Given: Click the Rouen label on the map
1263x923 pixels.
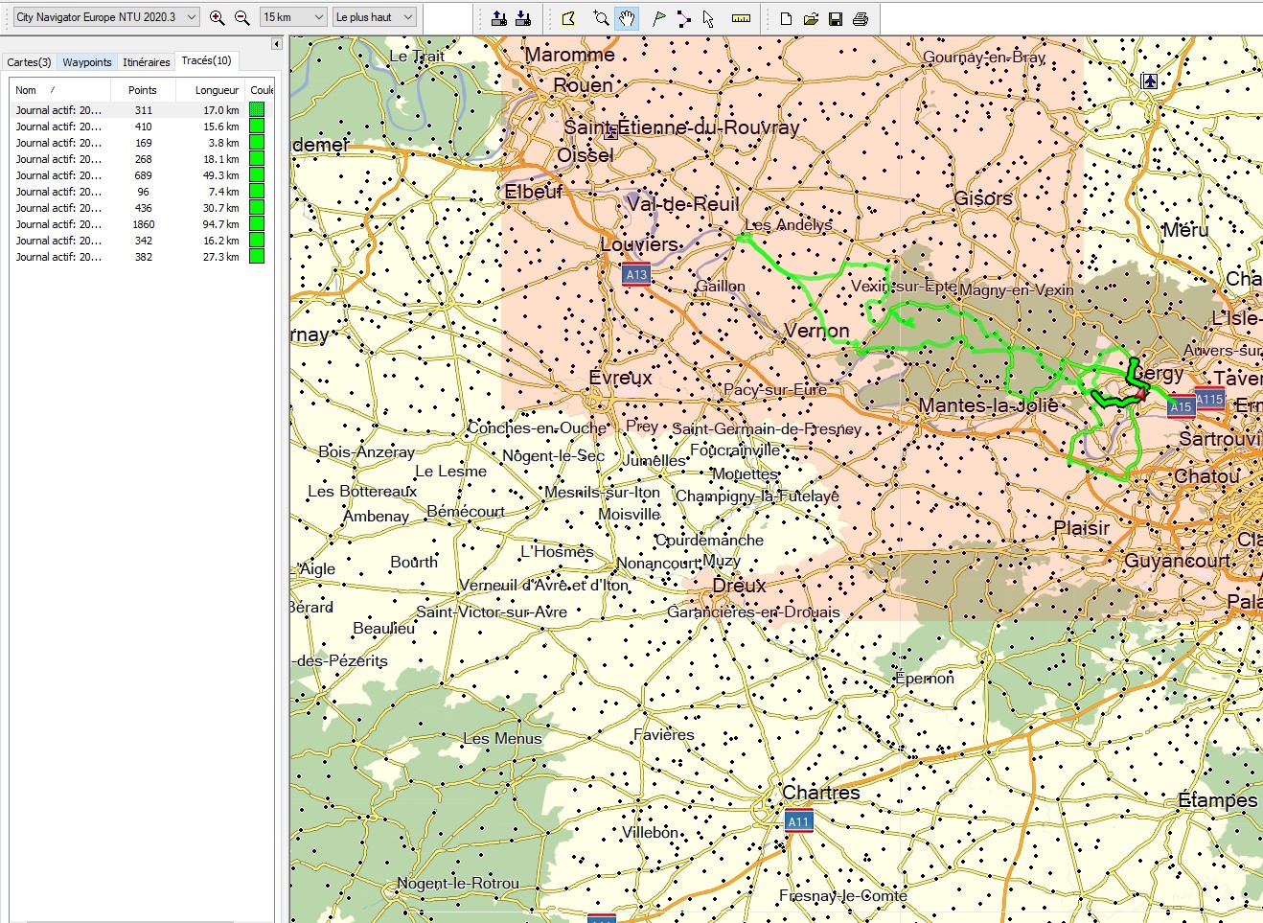Looking at the screenshot, I should pos(583,85).
